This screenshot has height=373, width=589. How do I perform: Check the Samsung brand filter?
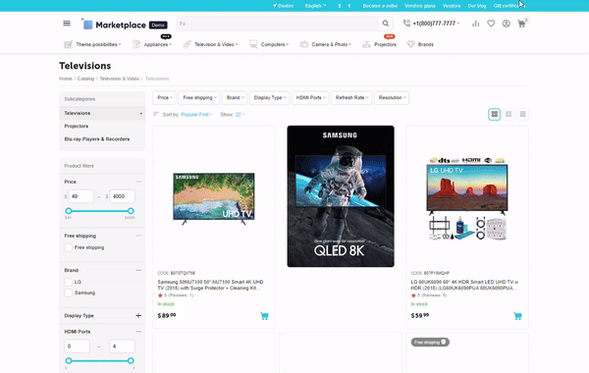pos(69,293)
